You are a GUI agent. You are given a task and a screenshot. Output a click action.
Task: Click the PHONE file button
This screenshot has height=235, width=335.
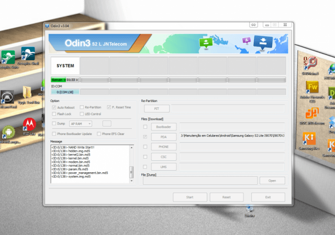click(164, 147)
